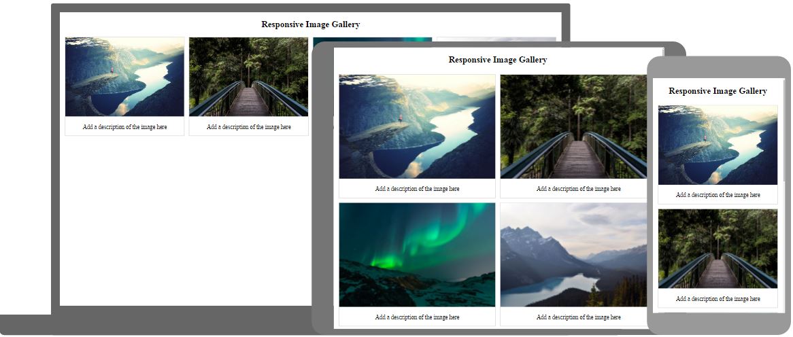Click the caption beneath the tablet's bridge image
Image resolution: width=793 pixels, height=337 pixels.
pyautogui.click(x=578, y=189)
